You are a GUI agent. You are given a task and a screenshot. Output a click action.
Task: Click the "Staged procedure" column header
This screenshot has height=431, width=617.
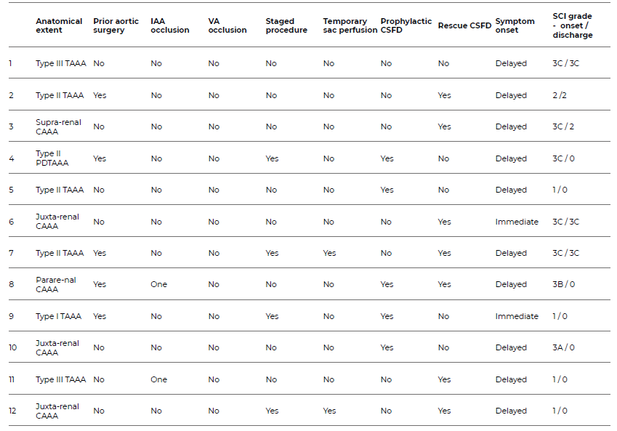point(286,25)
